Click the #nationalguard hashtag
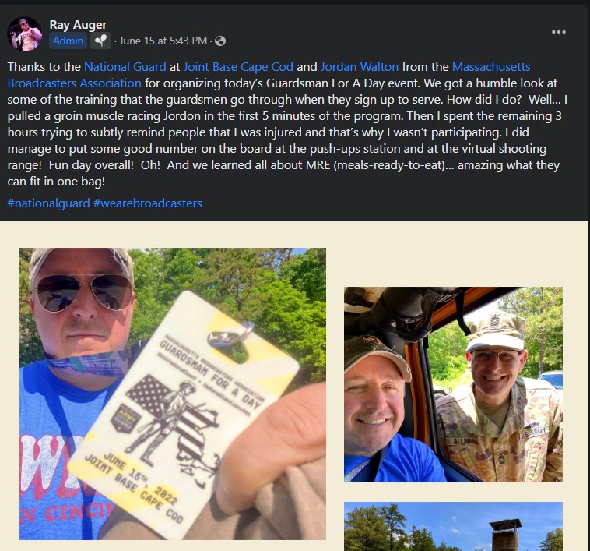The width and height of the screenshot is (590, 551). [x=48, y=203]
